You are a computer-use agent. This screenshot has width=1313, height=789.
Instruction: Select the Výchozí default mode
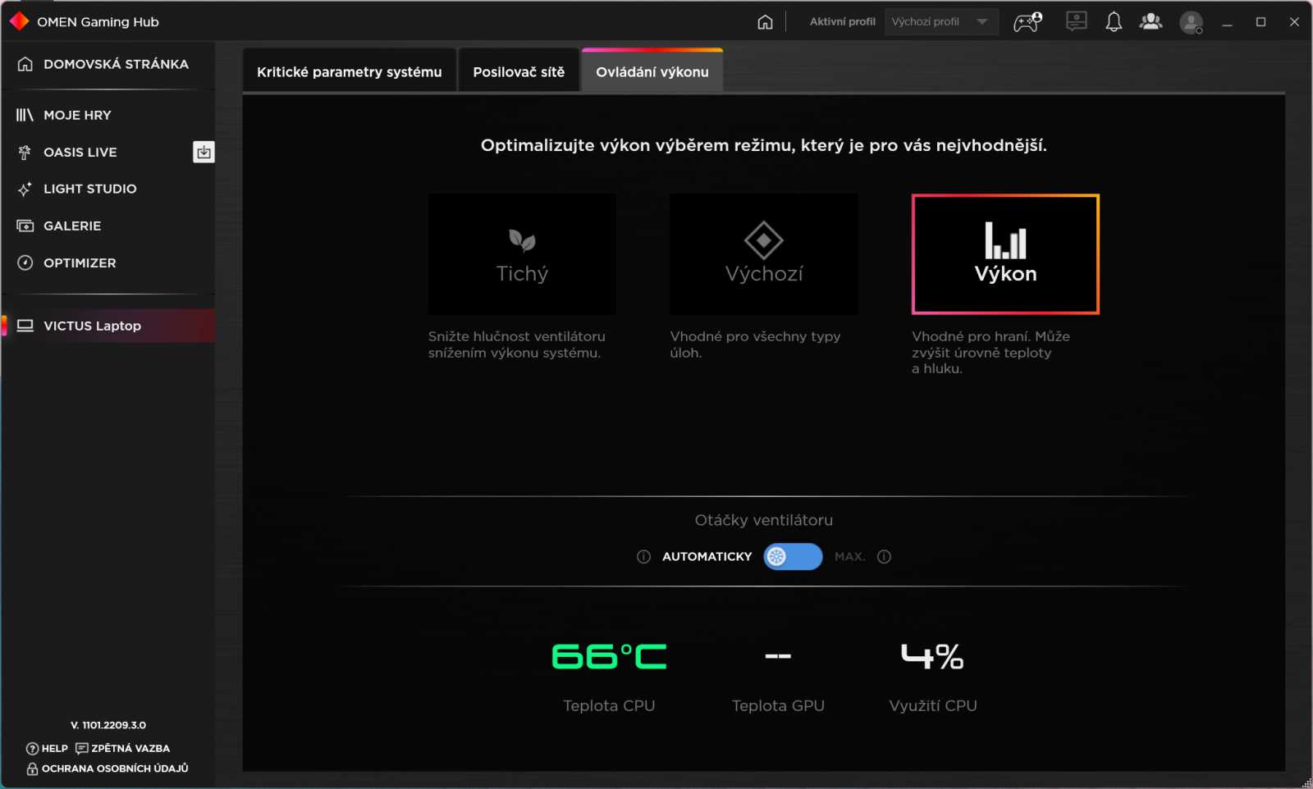tap(764, 254)
